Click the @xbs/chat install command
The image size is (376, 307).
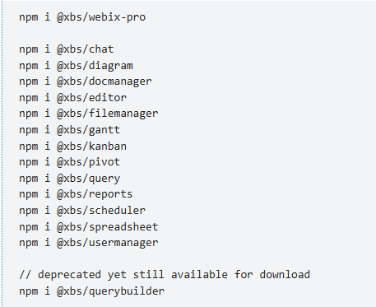(x=67, y=49)
